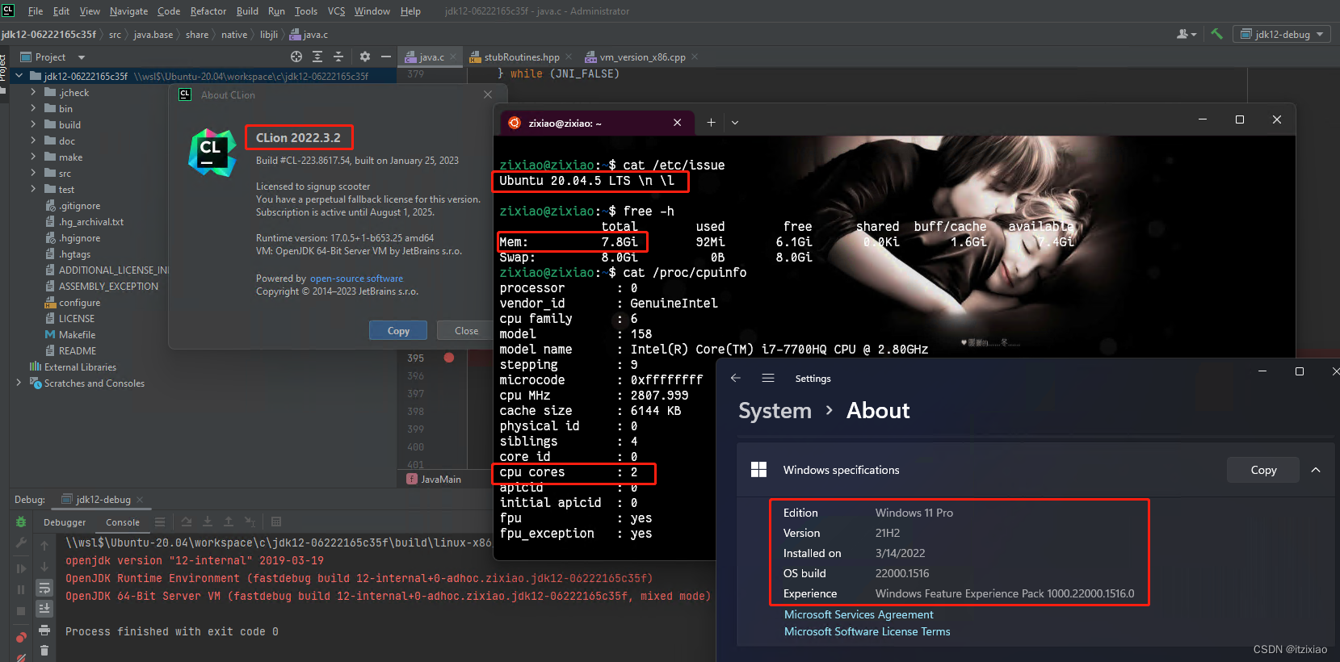Screen dimensions: 1340x662
Task: Click Run to Cursor in debugger toolbar
Action: tap(250, 522)
